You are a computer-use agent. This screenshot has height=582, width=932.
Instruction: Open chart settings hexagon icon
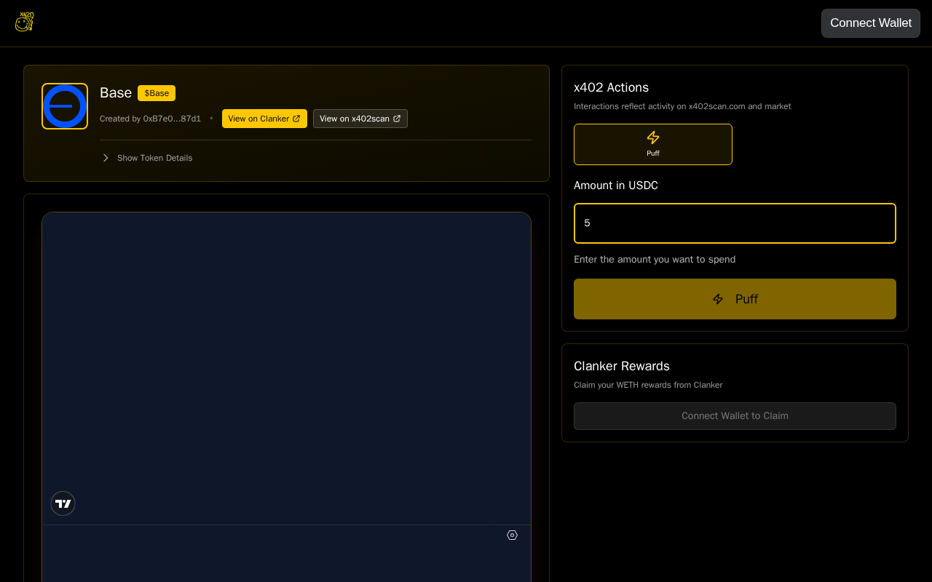512,535
